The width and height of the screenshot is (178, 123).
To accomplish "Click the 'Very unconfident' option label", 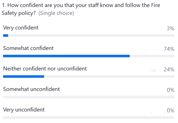I will [x=24, y=110].
